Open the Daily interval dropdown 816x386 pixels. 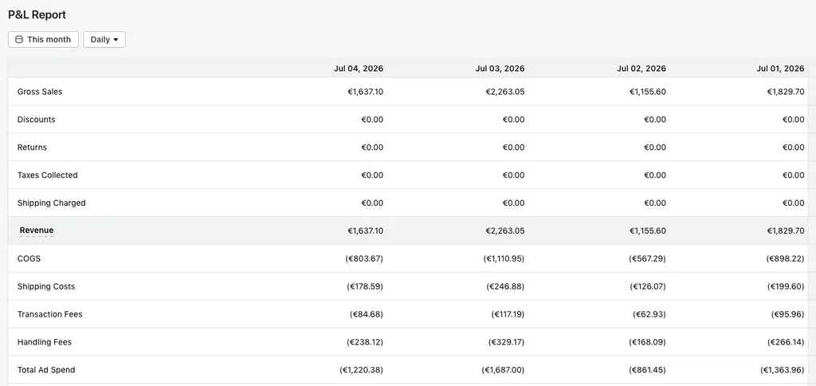[104, 40]
